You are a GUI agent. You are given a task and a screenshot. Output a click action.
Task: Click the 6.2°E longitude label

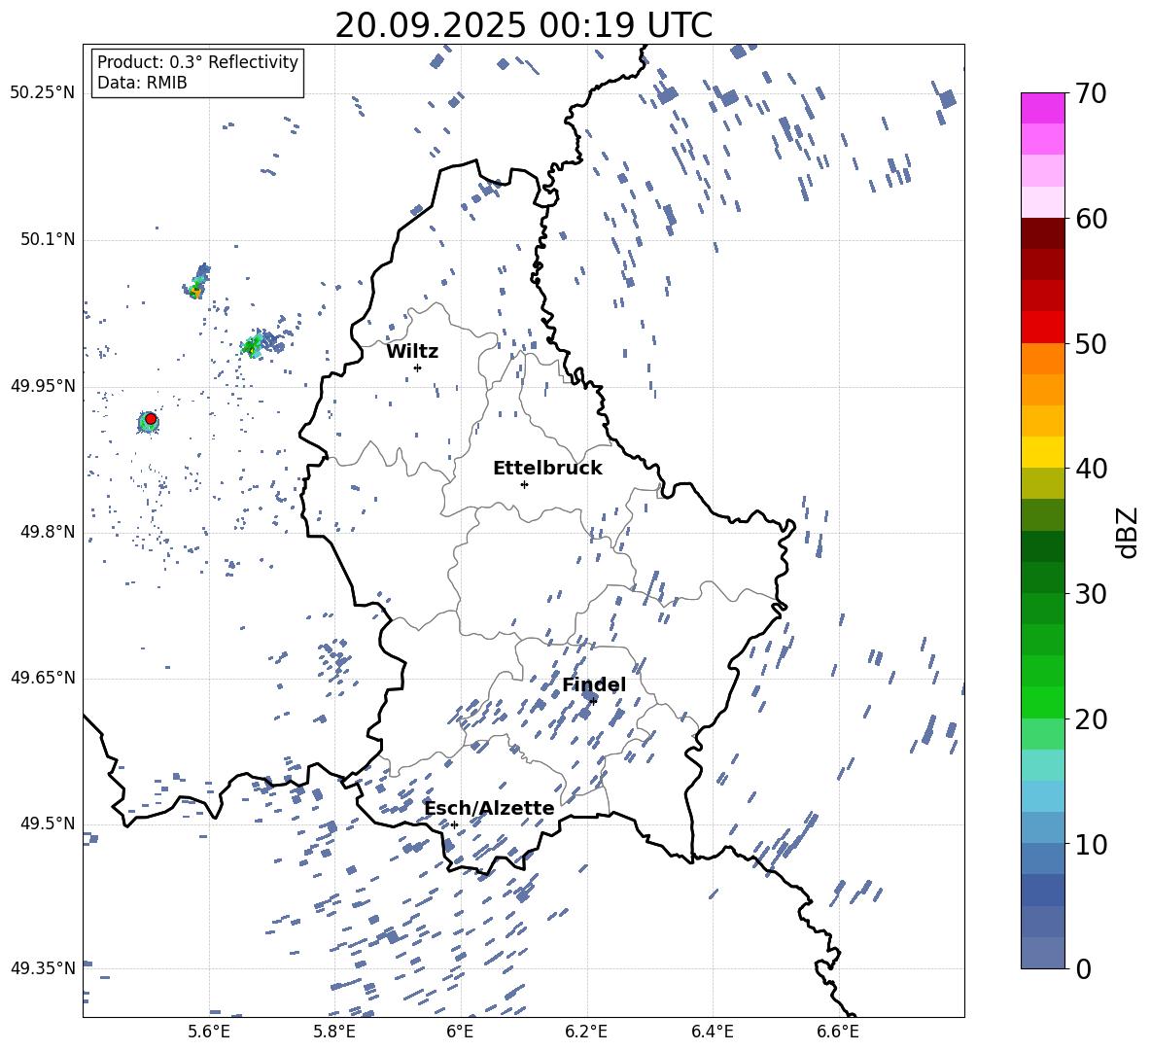pyautogui.click(x=586, y=1032)
